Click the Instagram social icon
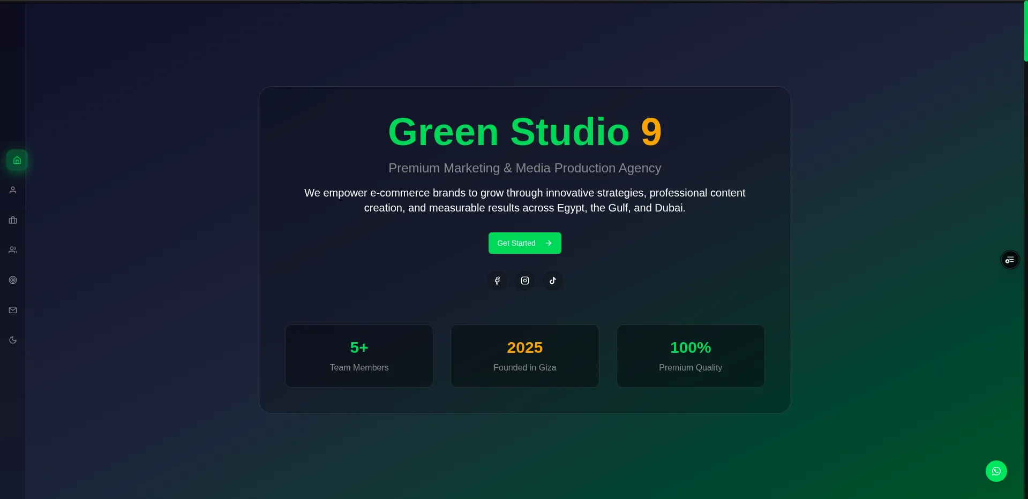The width and height of the screenshot is (1028, 499). pos(524,280)
